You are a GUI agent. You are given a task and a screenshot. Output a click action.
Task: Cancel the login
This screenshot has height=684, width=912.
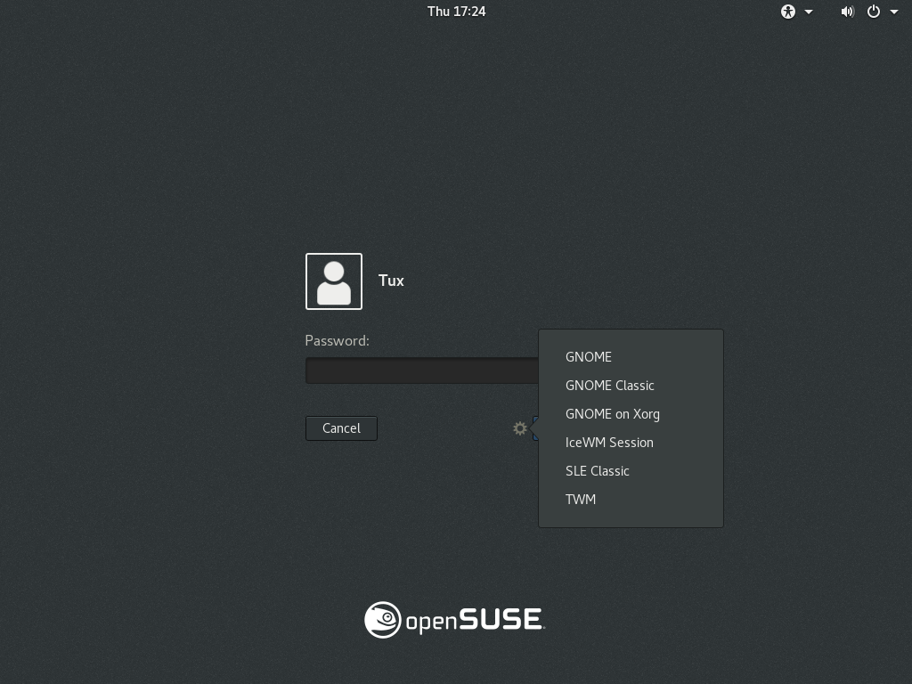coord(341,428)
